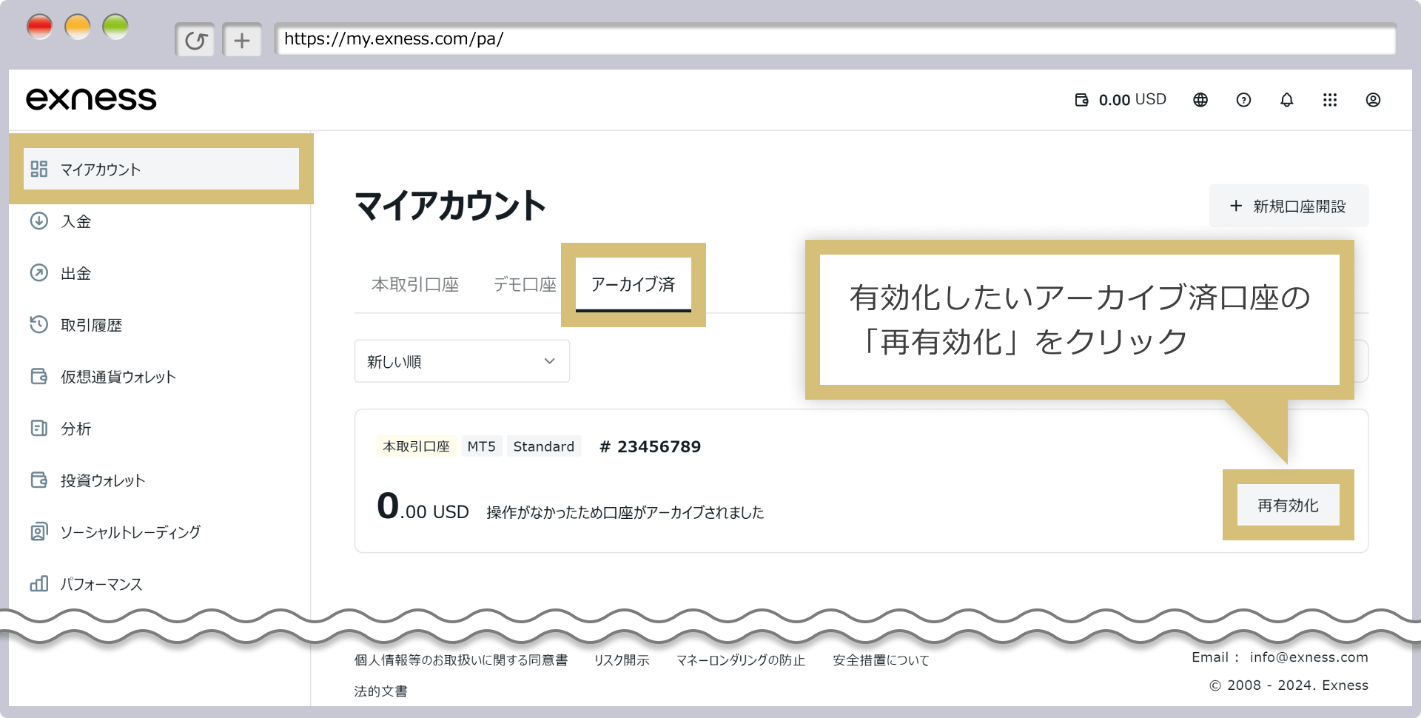Click the 0.00 USD account balance
The image size is (1421, 718).
click(423, 507)
